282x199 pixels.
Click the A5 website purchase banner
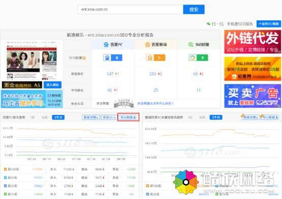pyautogui.click(x=22, y=85)
